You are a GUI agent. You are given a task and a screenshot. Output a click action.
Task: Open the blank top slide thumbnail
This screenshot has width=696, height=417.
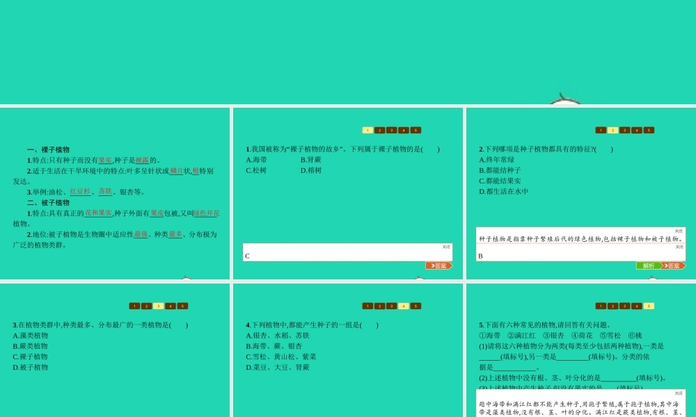click(x=348, y=52)
